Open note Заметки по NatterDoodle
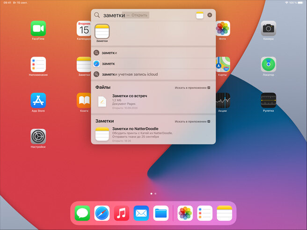This screenshot has height=230, width=307. click(x=153, y=135)
